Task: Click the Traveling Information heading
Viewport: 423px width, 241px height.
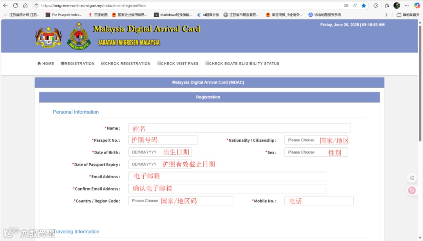Action: point(76,232)
